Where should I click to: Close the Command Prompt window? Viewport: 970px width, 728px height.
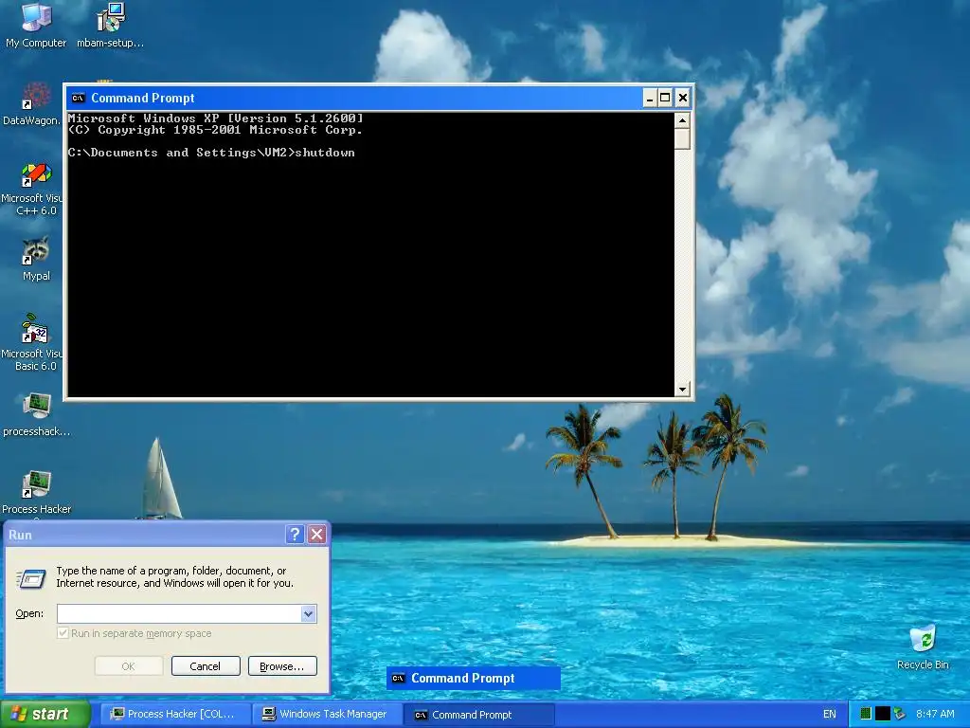[682, 98]
